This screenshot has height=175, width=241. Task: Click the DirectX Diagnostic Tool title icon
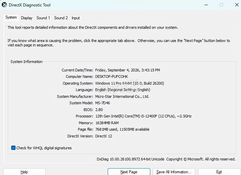[4, 5]
